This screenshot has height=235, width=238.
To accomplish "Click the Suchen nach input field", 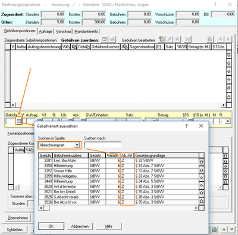I will [x=103, y=145].
